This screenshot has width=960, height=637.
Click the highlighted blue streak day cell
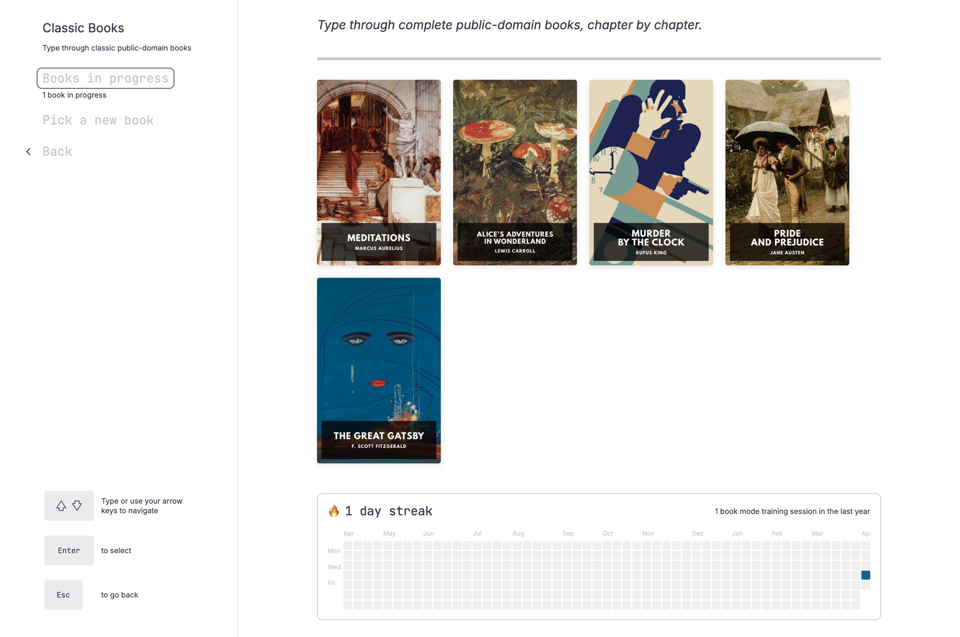pyautogui.click(x=865, y=575)
